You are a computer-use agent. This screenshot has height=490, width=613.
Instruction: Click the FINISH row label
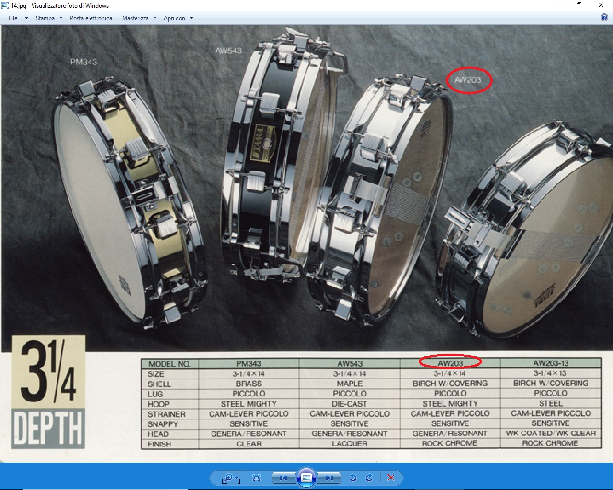click(x=159, y=444)
